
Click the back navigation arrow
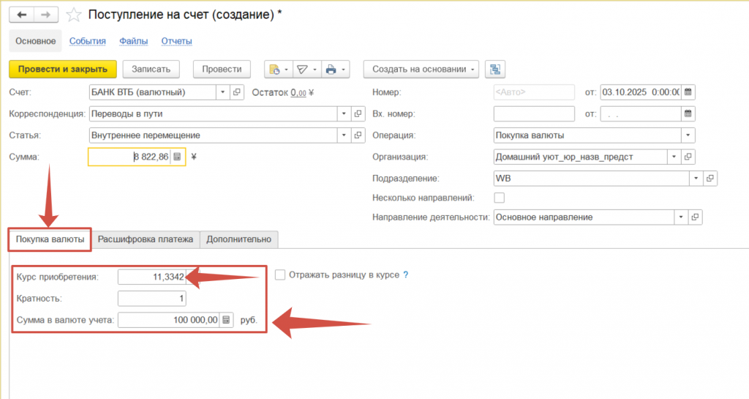point(21,15)
